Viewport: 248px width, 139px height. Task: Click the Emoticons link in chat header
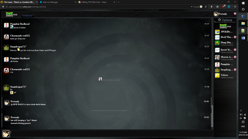(28, 16)
